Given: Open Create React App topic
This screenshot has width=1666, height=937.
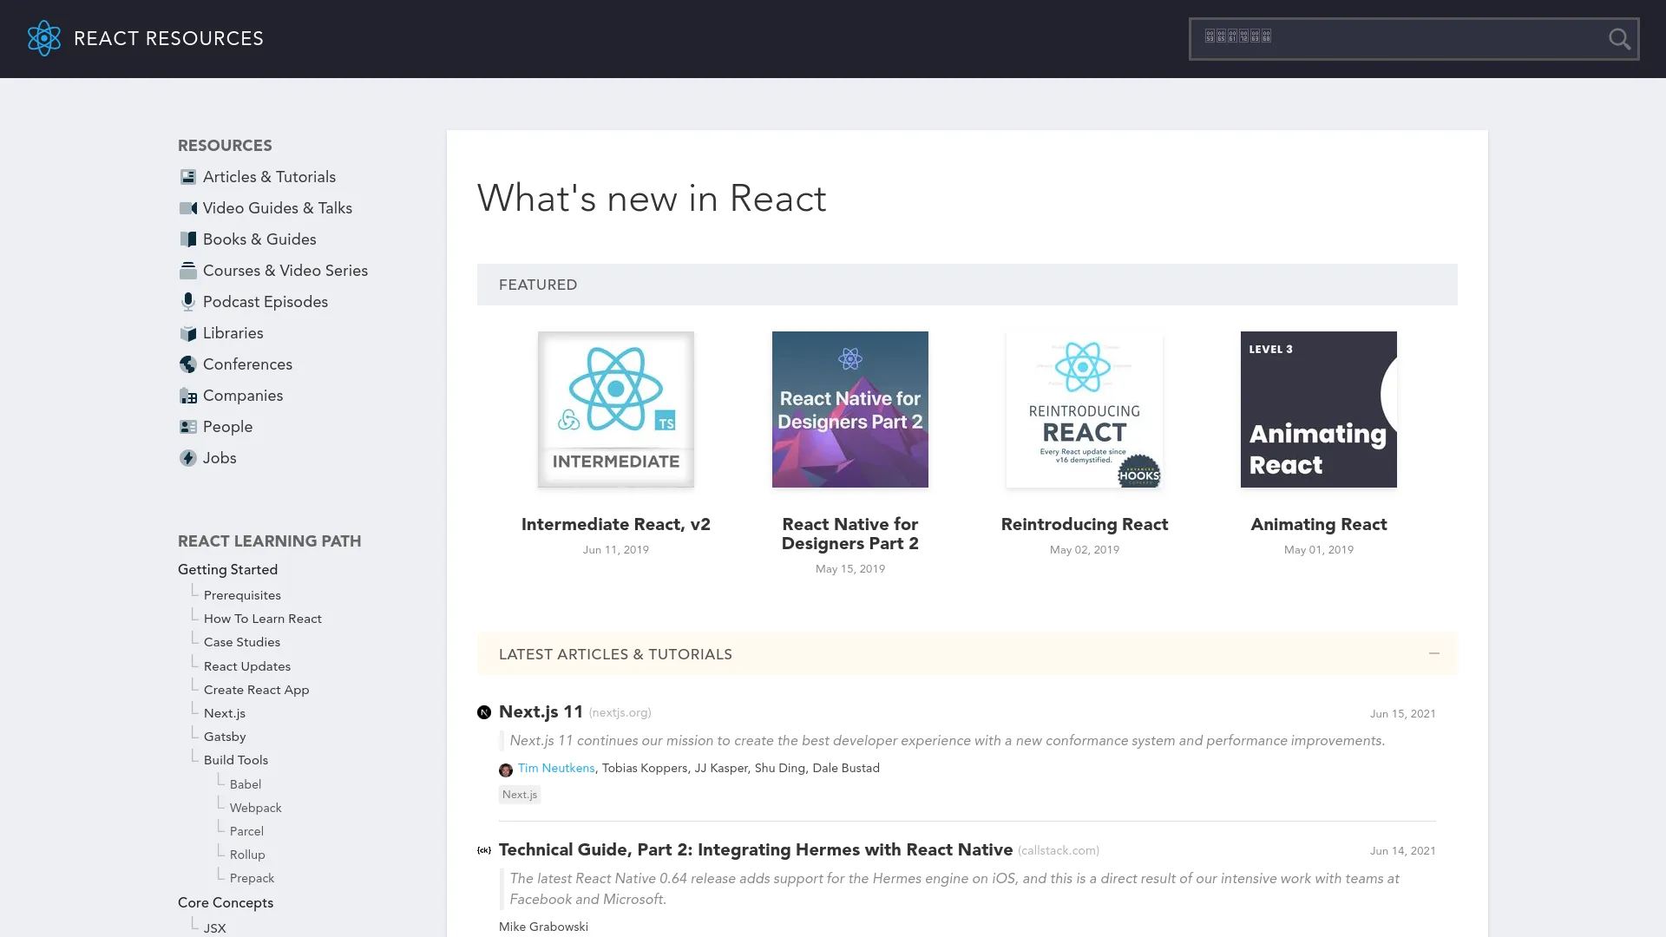Looking at the screenshot, I should point(257,691).
